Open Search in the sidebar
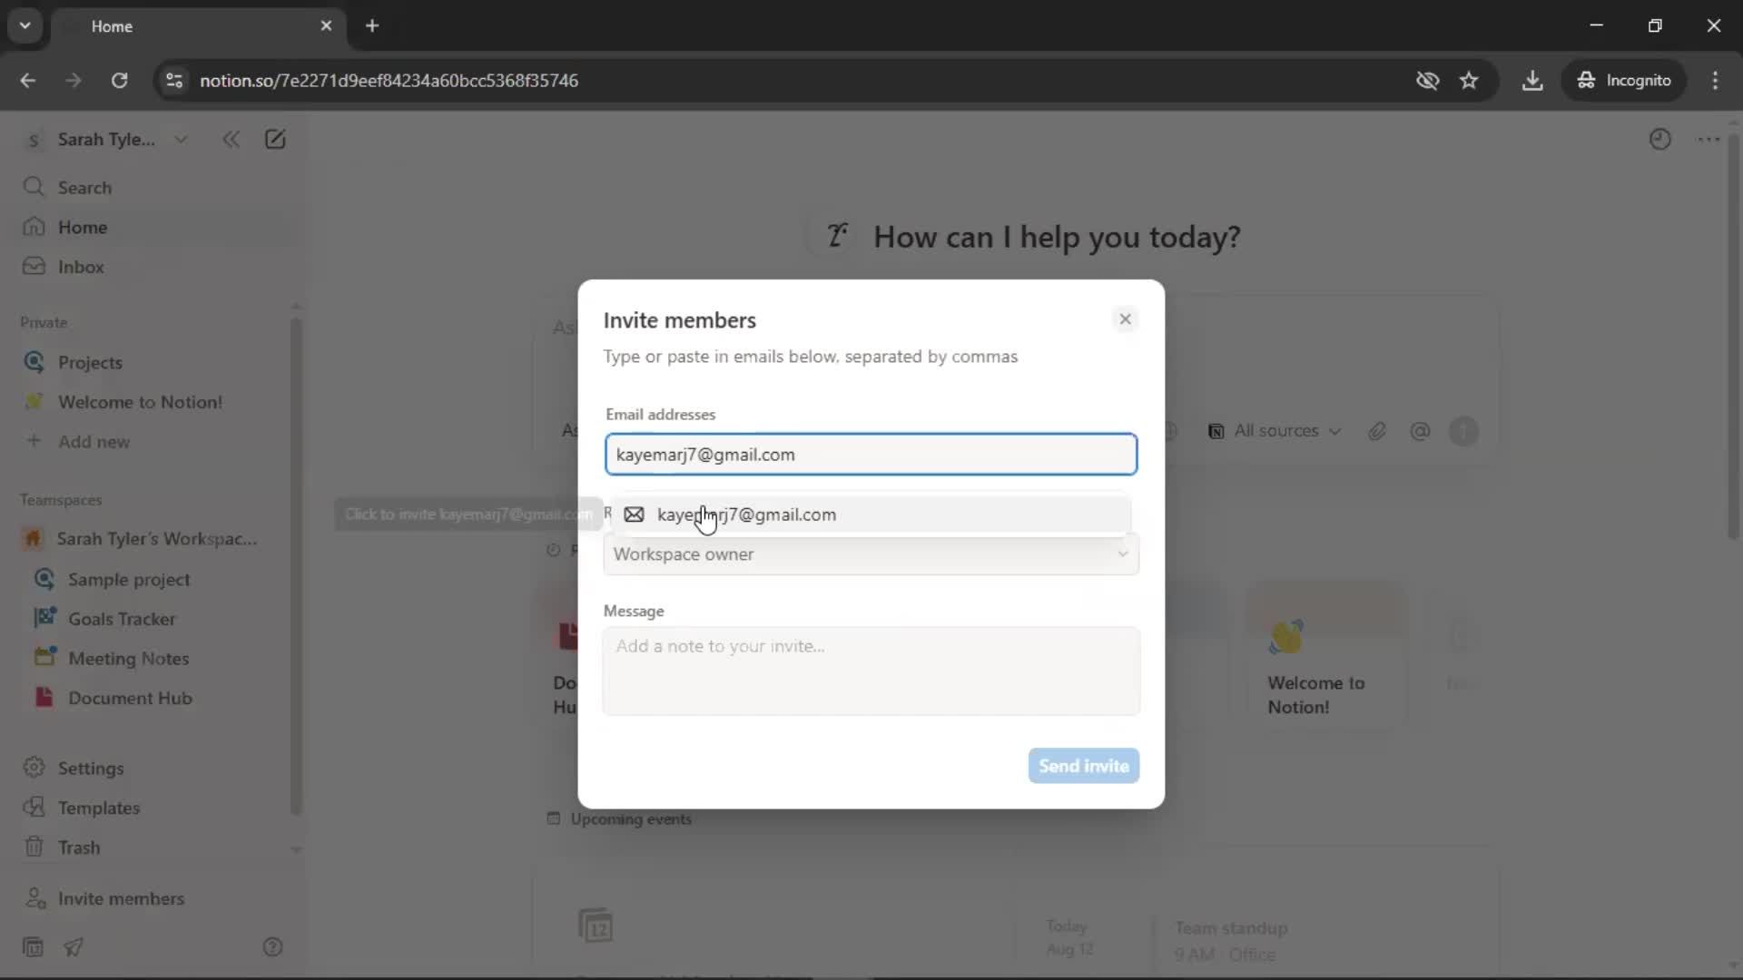The width and height of the screenshot is (1743, 980). (154, 188)
